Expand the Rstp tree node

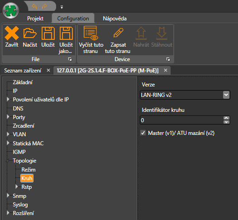pyautogui.click(x=17, y=187)
